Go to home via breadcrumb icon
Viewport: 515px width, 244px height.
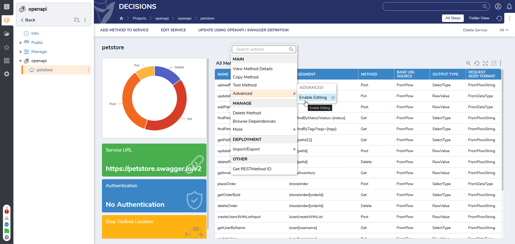121,18
